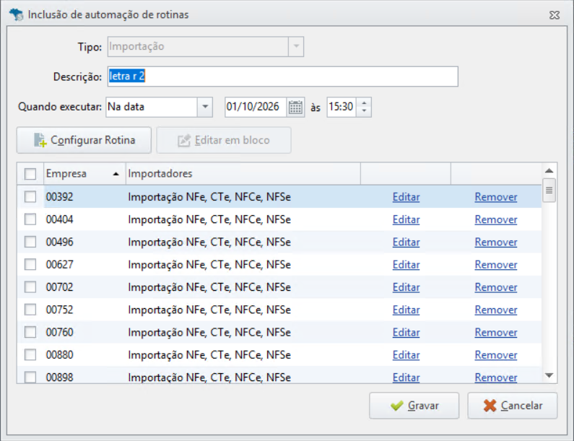Click Remover link for Empresa 00760

(496, 332)
